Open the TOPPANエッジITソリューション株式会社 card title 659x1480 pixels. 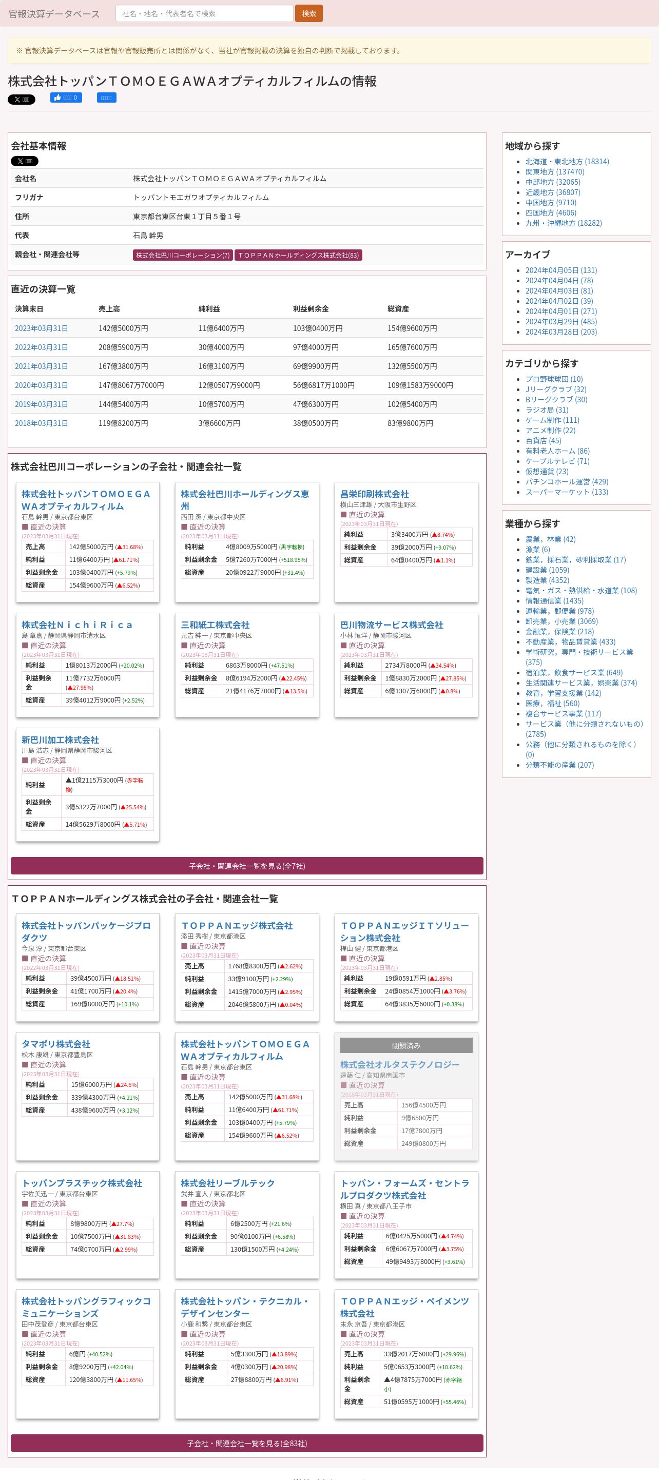coord(404,931)
